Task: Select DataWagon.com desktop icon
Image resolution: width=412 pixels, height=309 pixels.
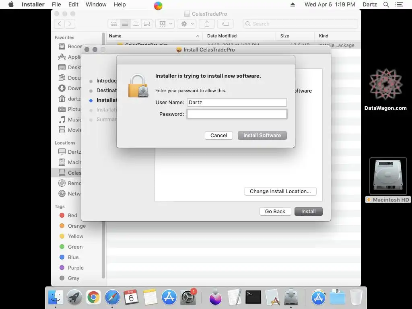Action: [x=385, y=84]
